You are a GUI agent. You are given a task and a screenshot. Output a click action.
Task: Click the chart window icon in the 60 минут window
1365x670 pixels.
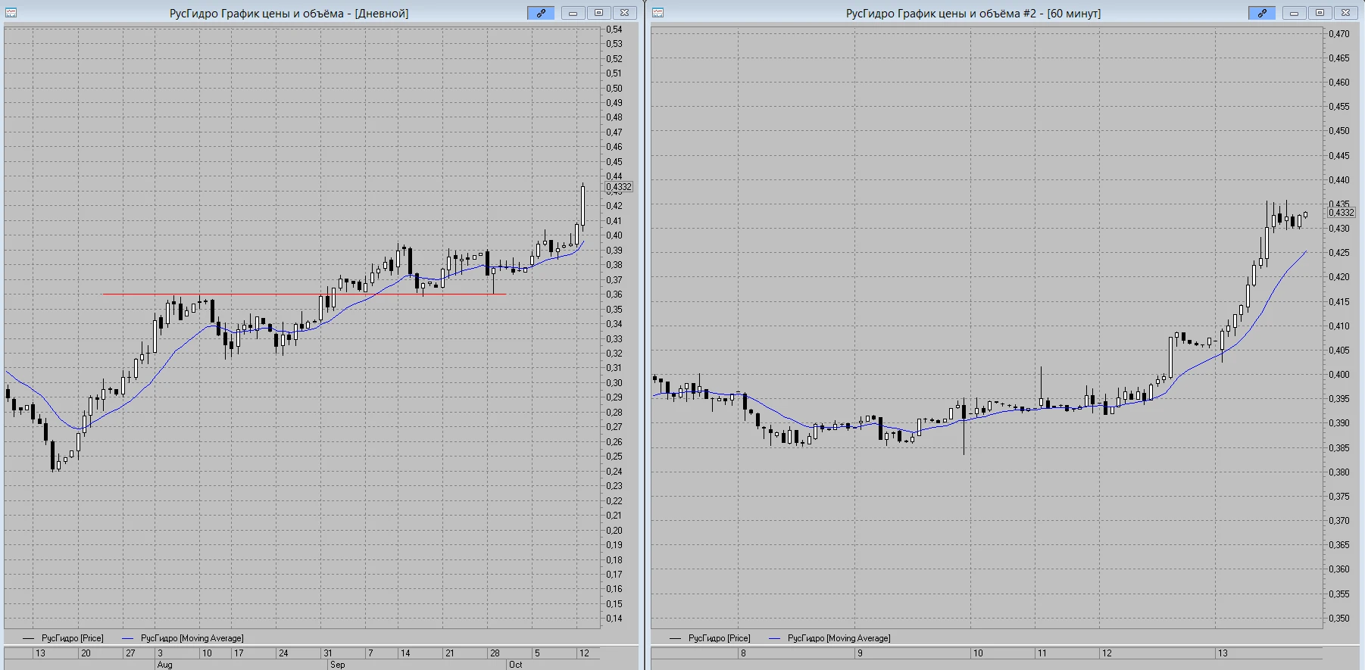658,13
